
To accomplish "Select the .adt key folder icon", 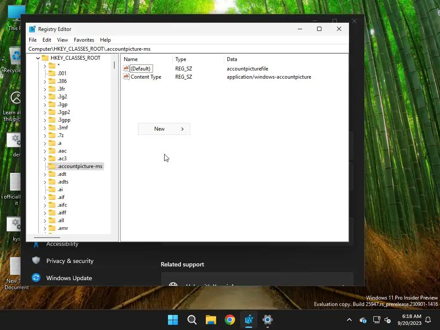I will pos(52,174).
